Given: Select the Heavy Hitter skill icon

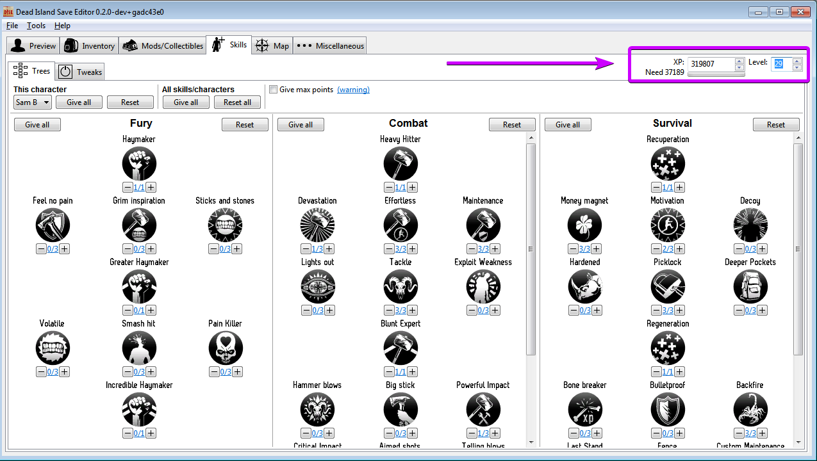Looking at the screenshot, I should pyautogui.click(x=400, y=163).
